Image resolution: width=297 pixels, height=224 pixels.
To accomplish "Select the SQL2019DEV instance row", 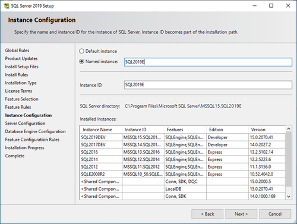I will point(182,137).
